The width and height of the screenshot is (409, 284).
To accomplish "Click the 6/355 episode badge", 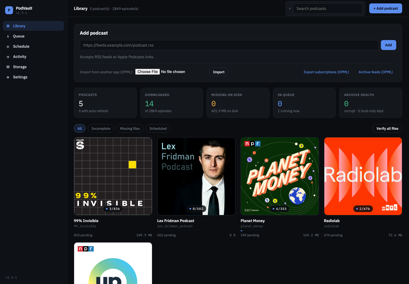I will (x=280, y=209).
